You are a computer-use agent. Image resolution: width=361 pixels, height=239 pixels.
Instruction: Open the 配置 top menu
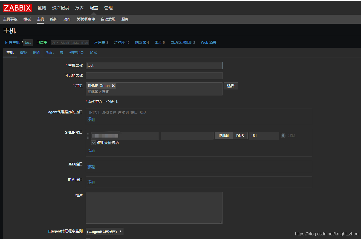pyautogui.click(x=94, y=8)
